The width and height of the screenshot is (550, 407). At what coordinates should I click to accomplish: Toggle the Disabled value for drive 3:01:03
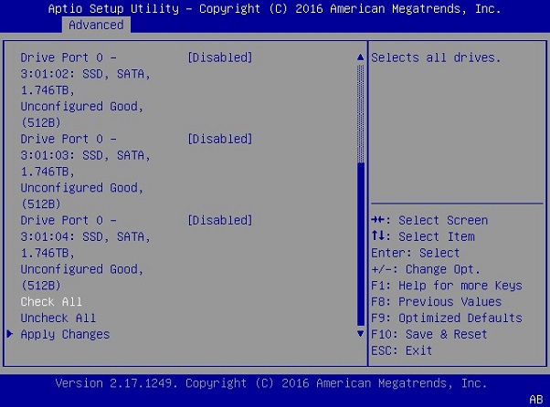[x=219, y=139]
